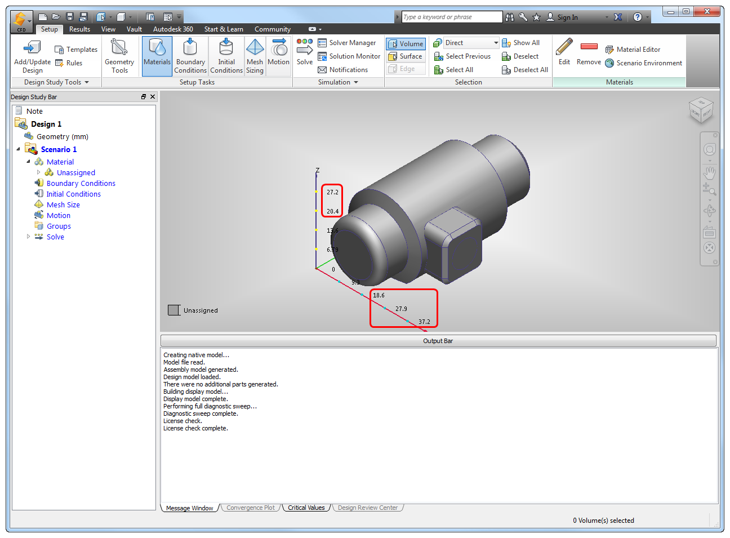
Task: Open the quick access toolbar customize dropdown
Action: pyautogui.click(x=179, y=17)
